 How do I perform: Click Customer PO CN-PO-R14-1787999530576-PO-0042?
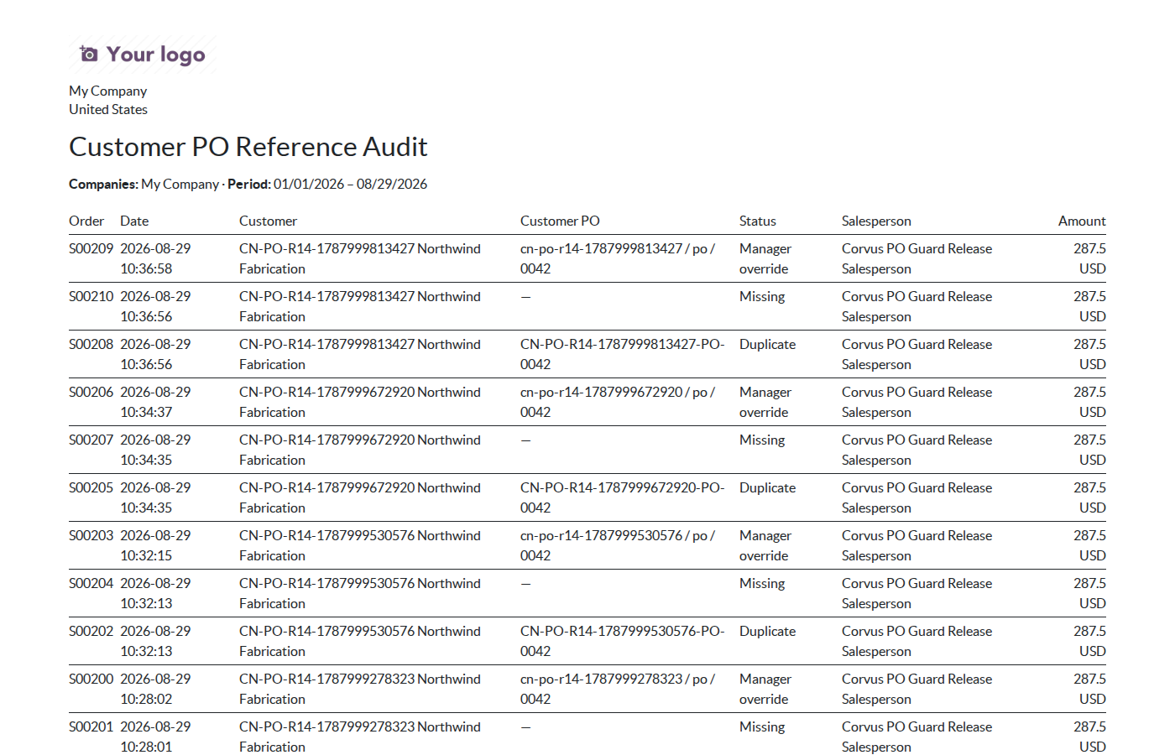pyautogui.click(x=622, y=641)
